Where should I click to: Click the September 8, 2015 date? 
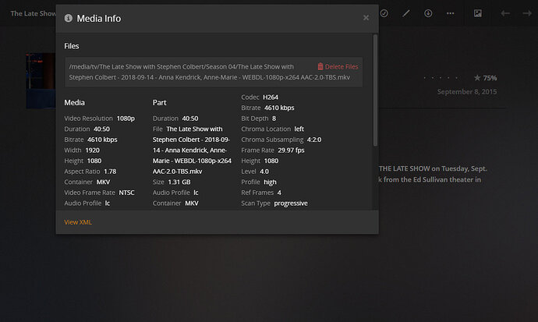[466, 91]
